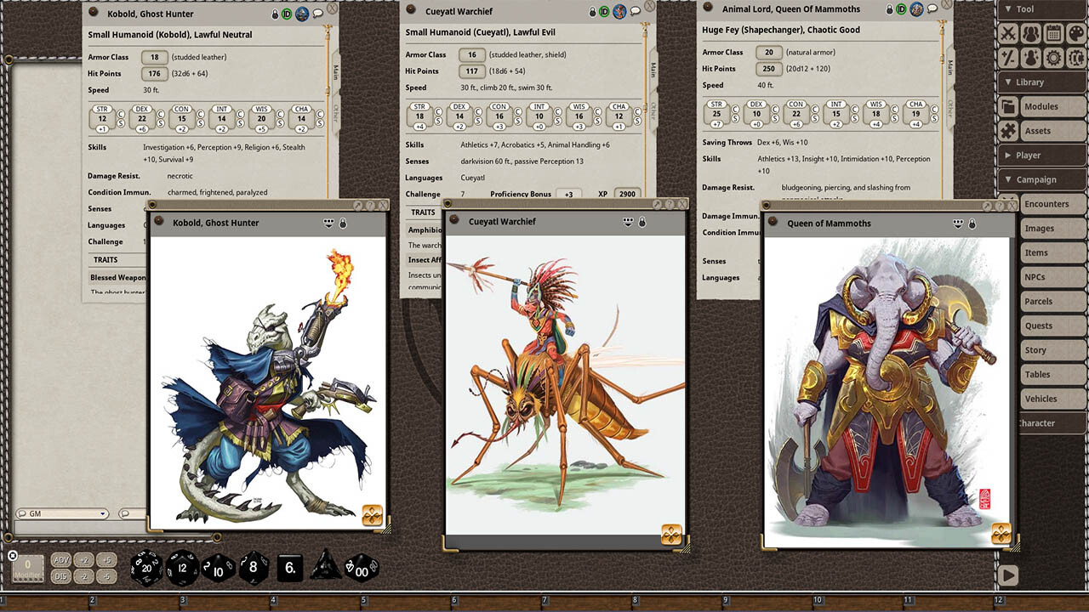Open the NPCs campaign list
This screenshot has height=612, width=1089.
(x=1052, y=276)
